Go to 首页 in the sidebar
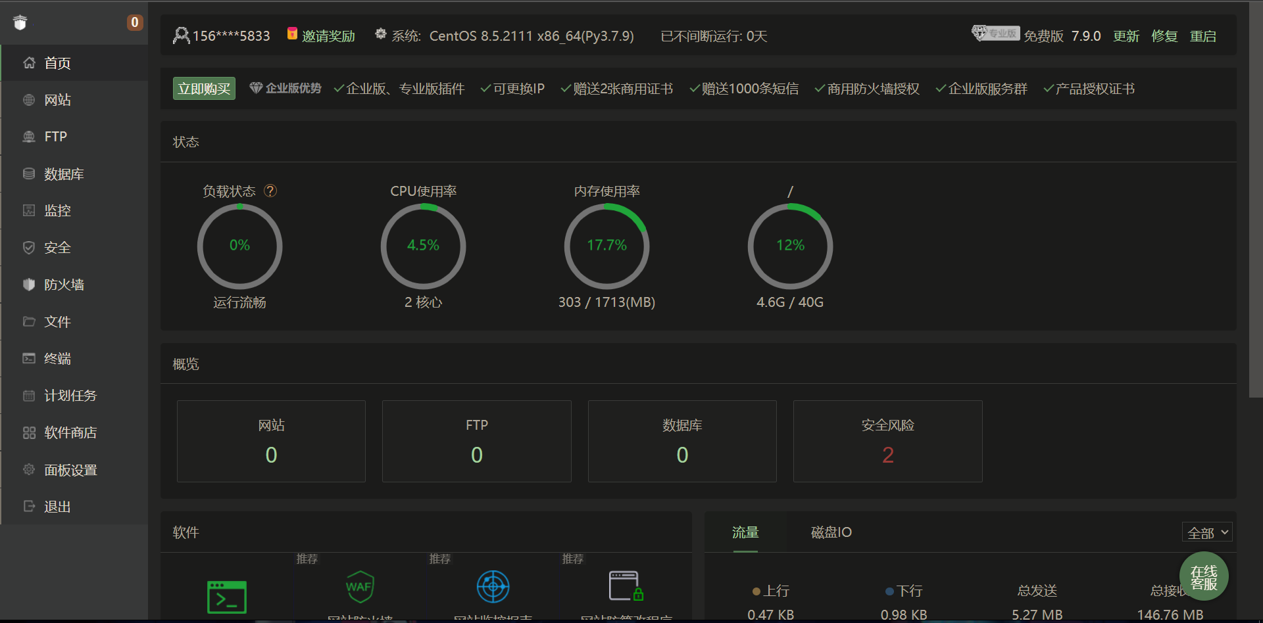The height and width of the screenshot is (623, 1263). (x=74, y=63)
